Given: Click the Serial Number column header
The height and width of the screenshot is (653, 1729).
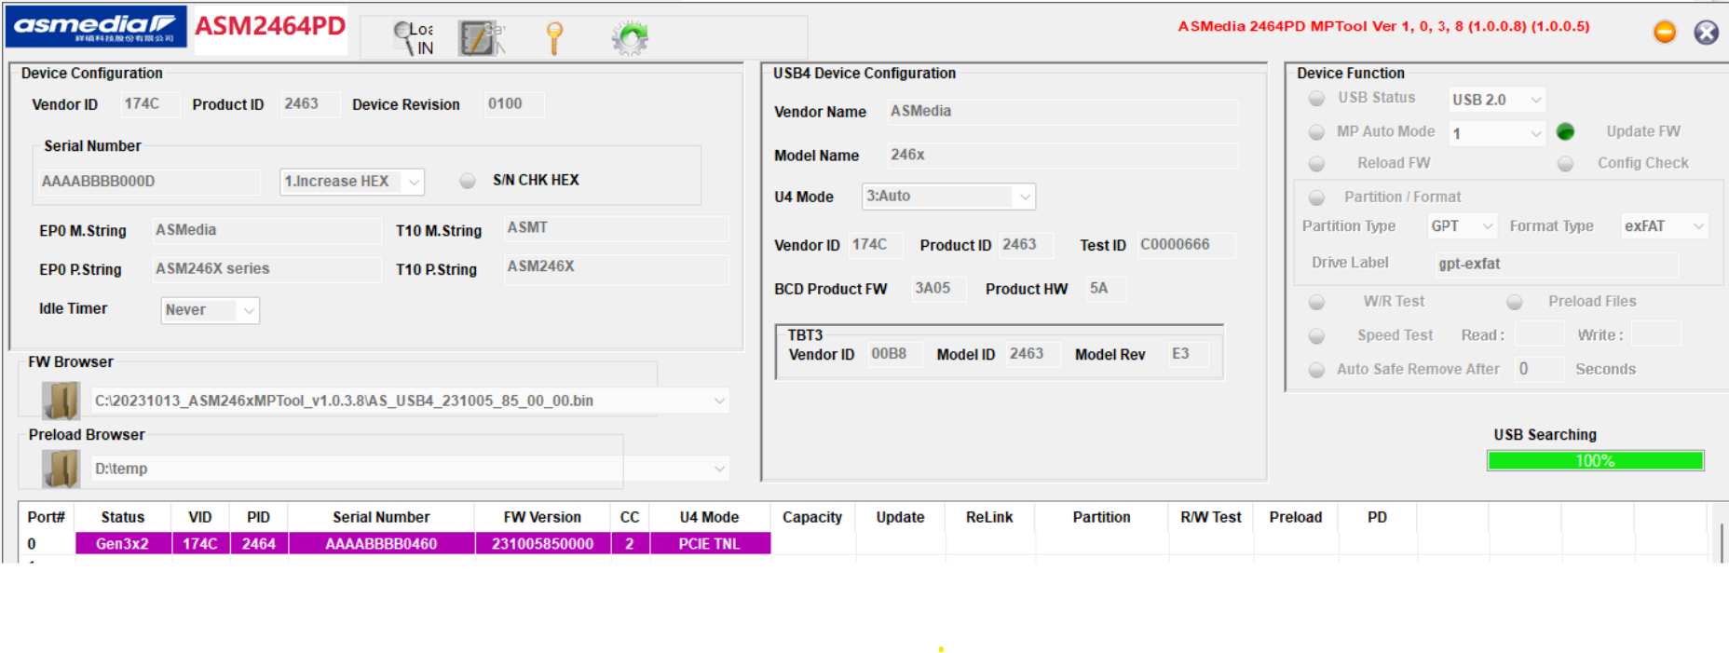Looking at the screenshot, I should pos(381,517).
